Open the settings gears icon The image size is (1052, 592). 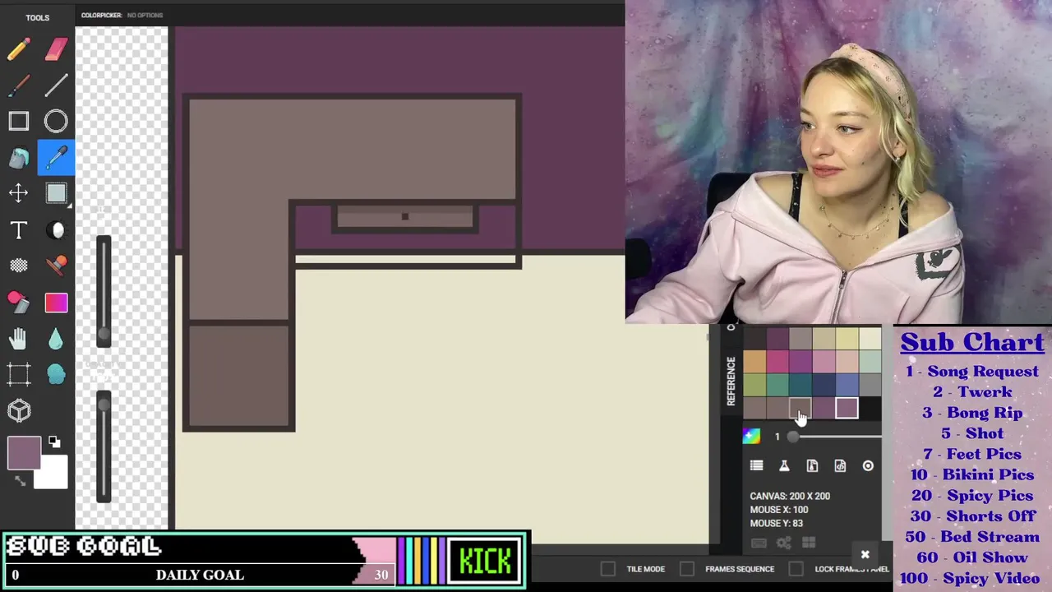784,543
